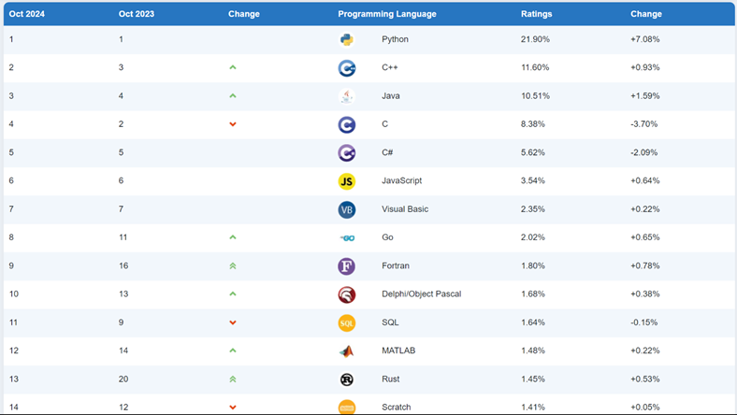Click the Python logo icon
737x415 pixels.
tap(346, 39)
